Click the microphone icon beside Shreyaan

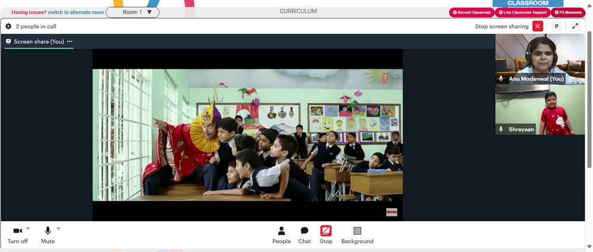click(501, 129)
